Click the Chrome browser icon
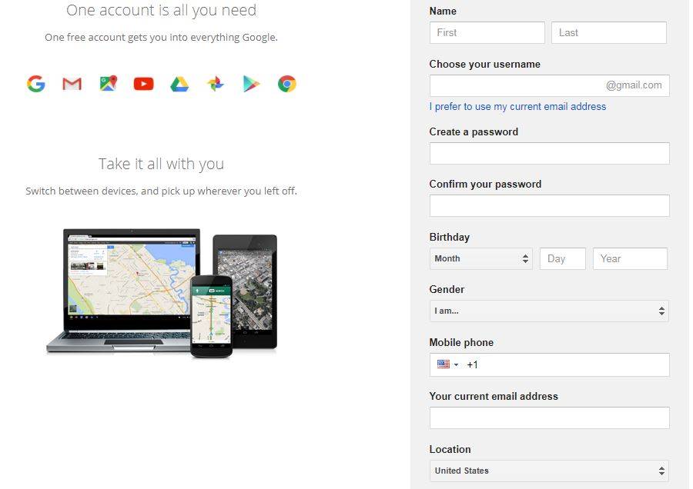This screenshot has width=693, height=489. (x=287, y=84)
